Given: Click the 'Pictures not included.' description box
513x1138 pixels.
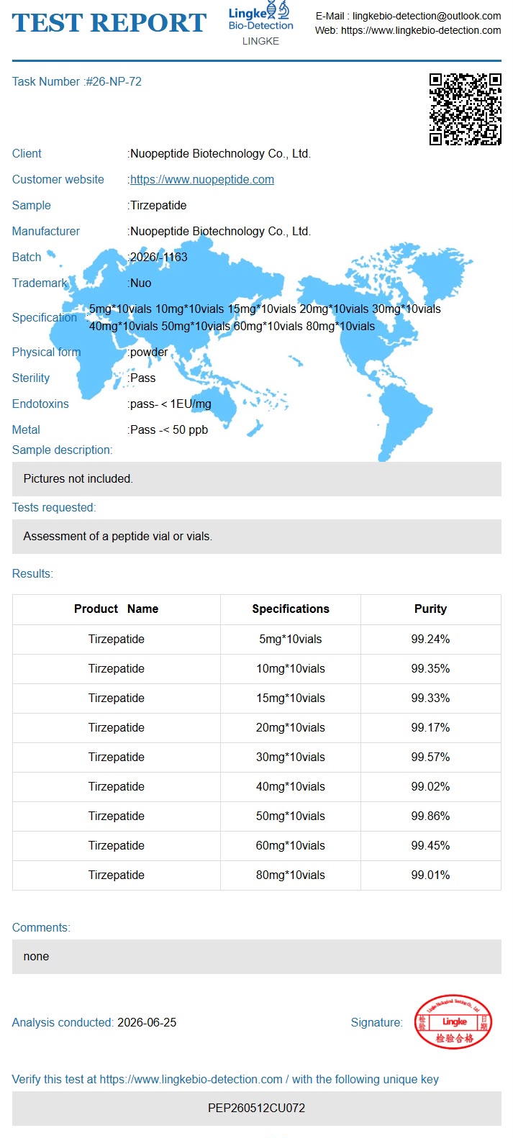Looking at the screenshot, I should coord(257,478).
